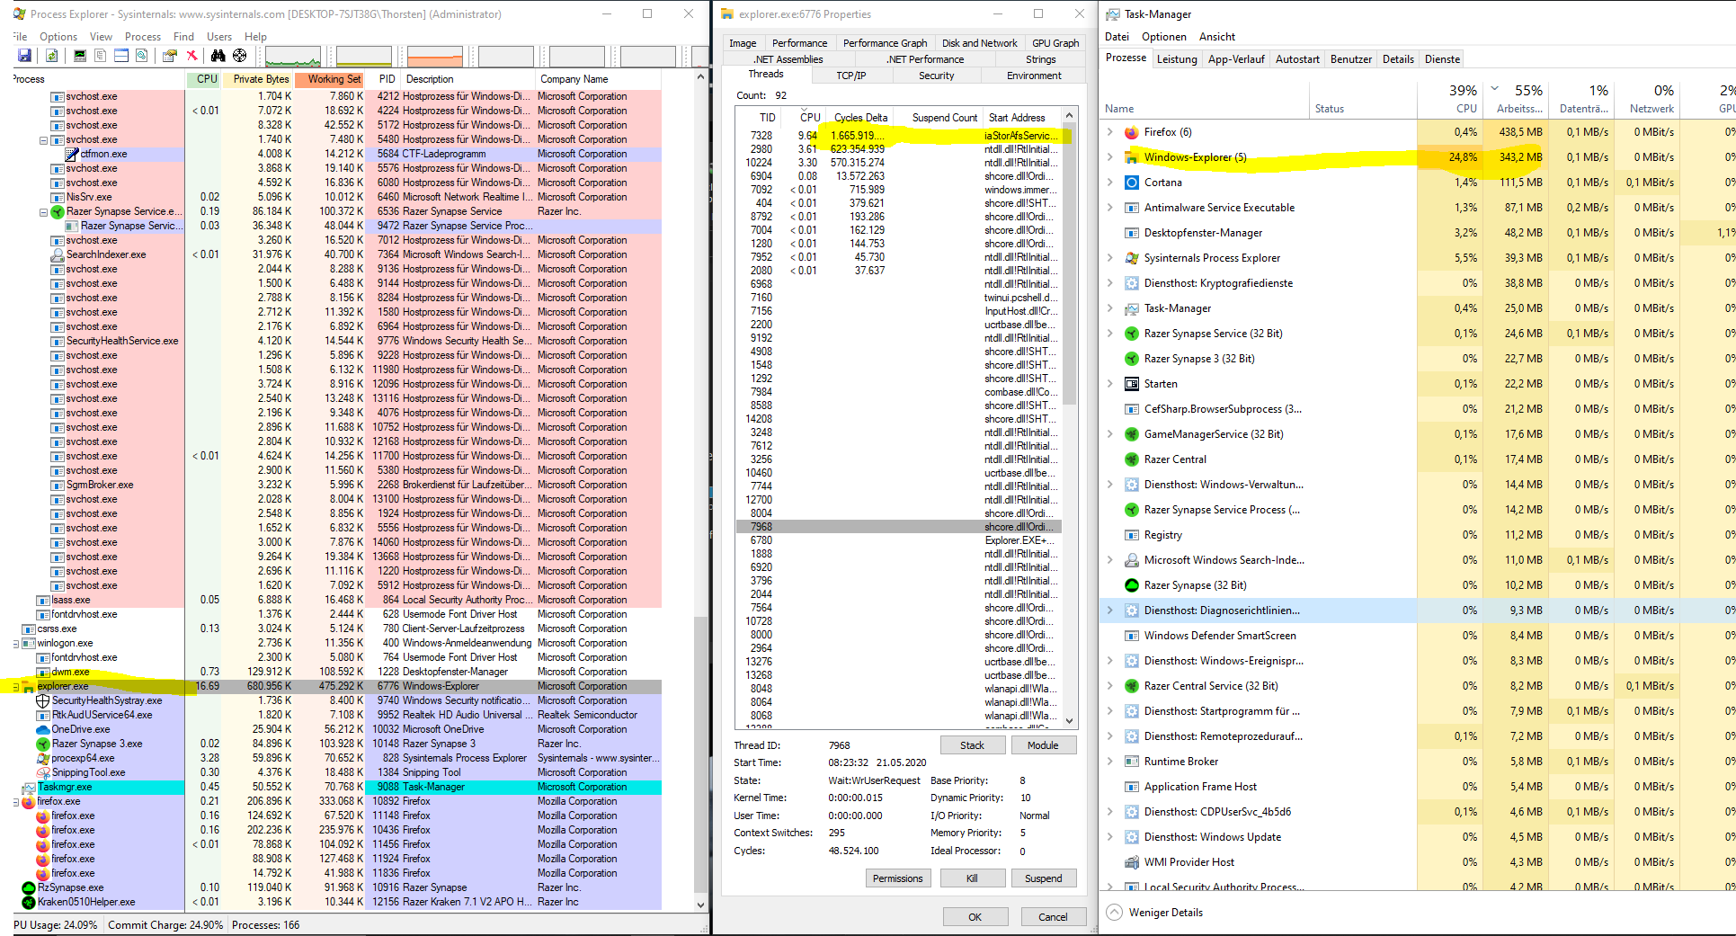Click the vertical scrollbar of the process list
Viewport: 1736px width, 936px height.
pyautogui.click(x=700, y=490)
